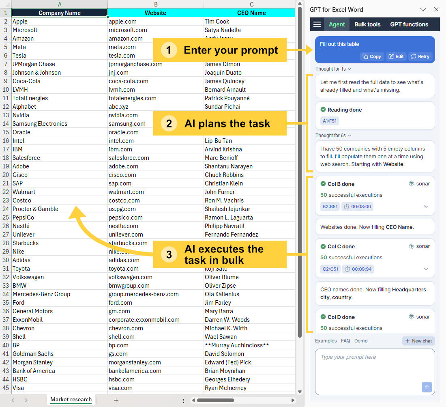
Task: Open the dropdown beside 'GPT for Excel Word'
Action: click(x=423, y=9)
